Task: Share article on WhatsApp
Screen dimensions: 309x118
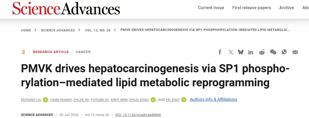Action: pos(284,52)
